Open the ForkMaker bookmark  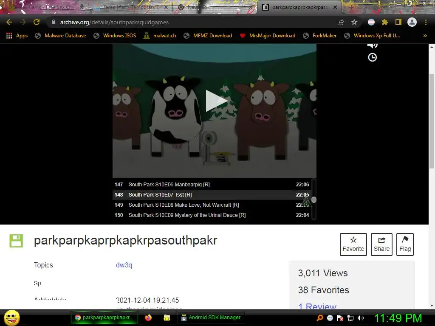pos(319,36)
